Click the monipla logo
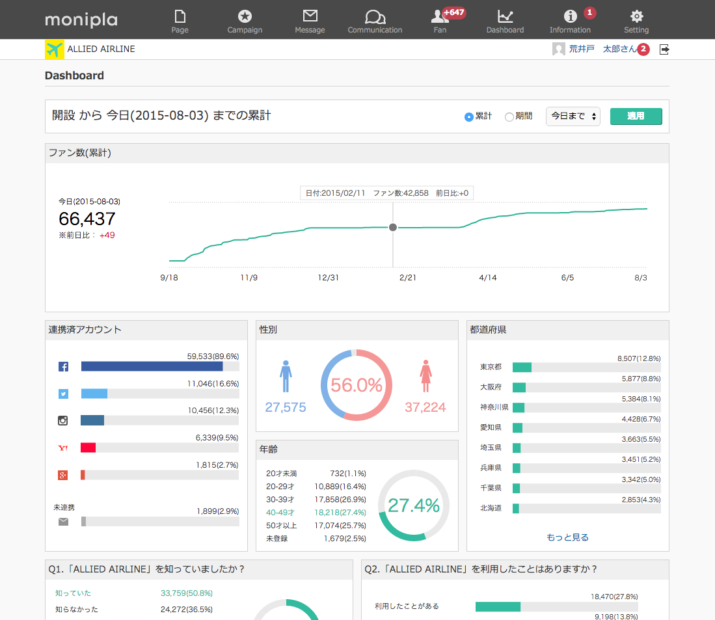The image size is (715, 620). pyautogui.click(x=81, y=20)
